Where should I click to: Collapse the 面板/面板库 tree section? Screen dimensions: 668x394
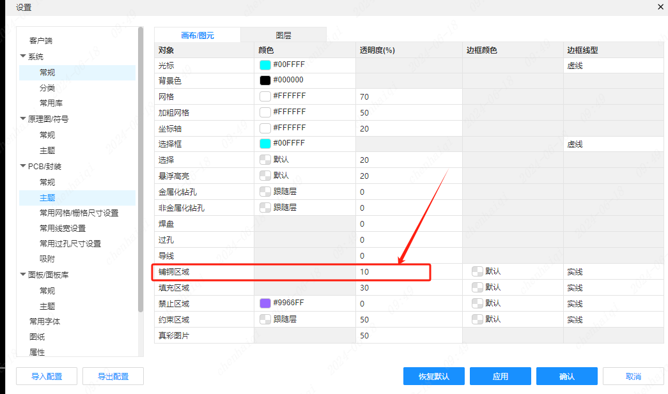coord(23,275)
